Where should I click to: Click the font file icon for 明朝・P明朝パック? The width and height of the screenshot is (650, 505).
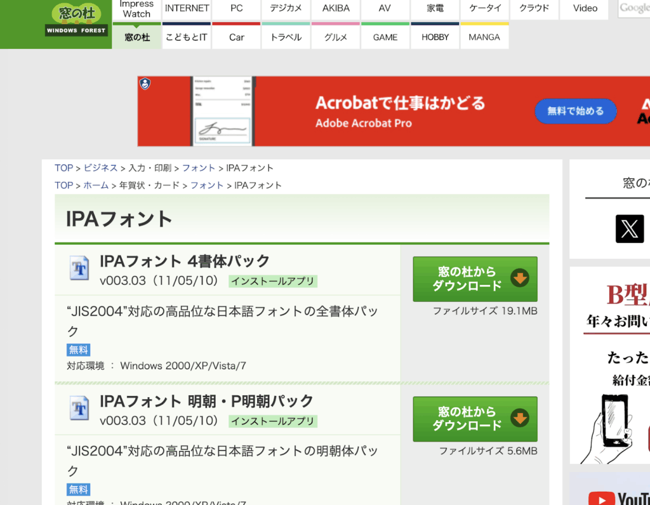coord(79,409)
